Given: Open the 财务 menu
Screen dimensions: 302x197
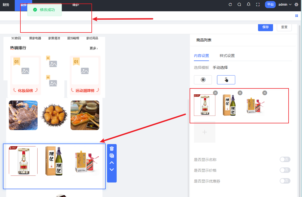Looking at the screenshot, I should (6, 5).
